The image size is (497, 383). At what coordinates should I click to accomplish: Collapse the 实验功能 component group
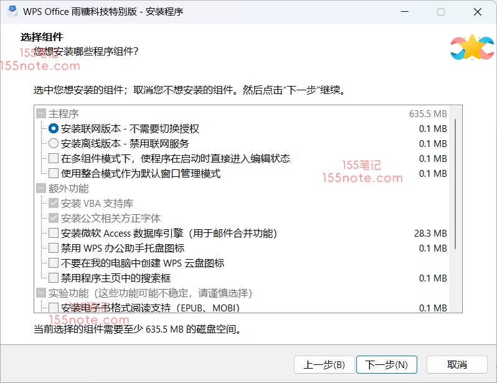click(x=41, y=293)
